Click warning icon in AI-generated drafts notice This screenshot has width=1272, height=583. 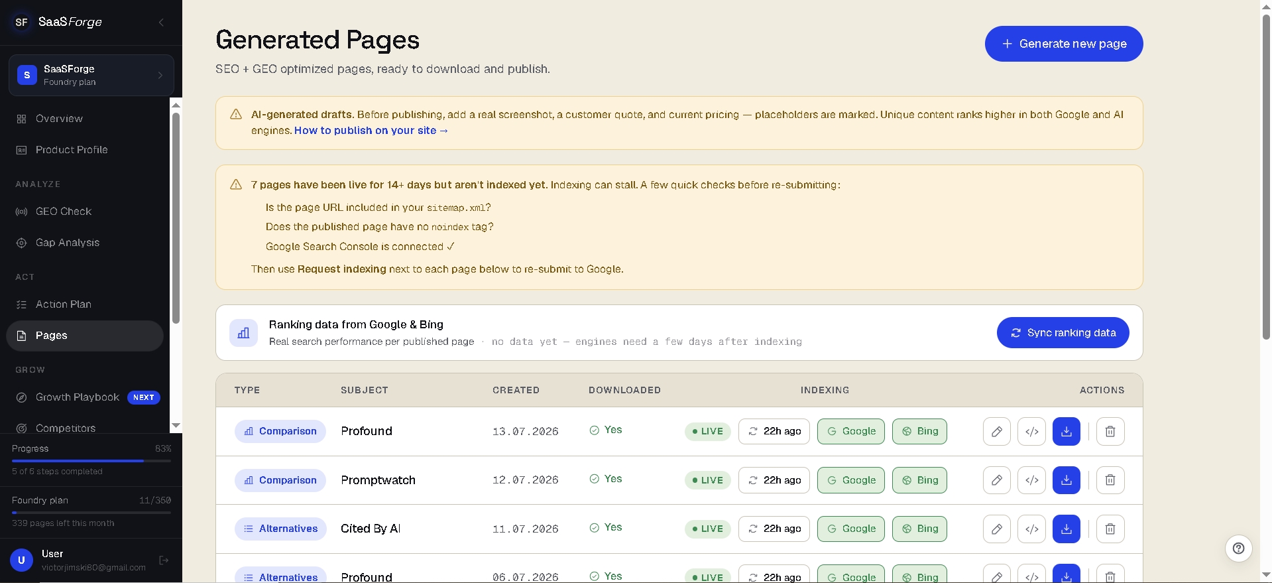click(236, 114)
